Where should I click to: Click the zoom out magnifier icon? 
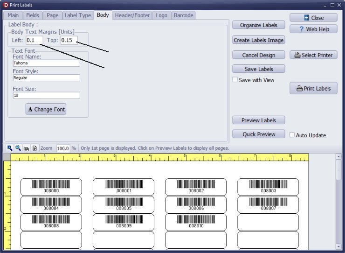point(18,148)
